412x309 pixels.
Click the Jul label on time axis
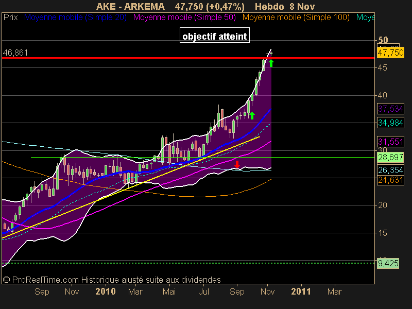click(x=203, y=291)
